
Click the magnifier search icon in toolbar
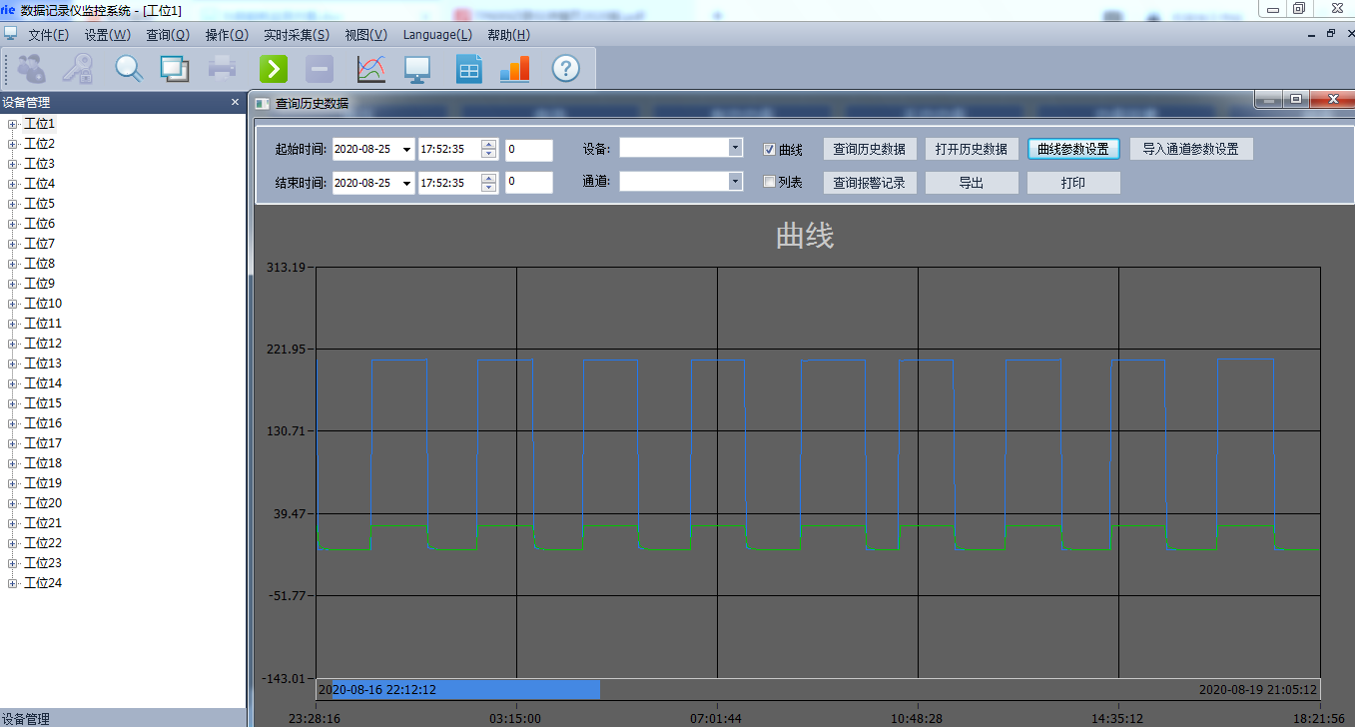tap(129, 68)
